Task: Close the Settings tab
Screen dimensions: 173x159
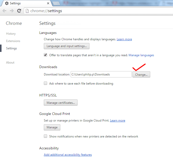Action: 48,3
